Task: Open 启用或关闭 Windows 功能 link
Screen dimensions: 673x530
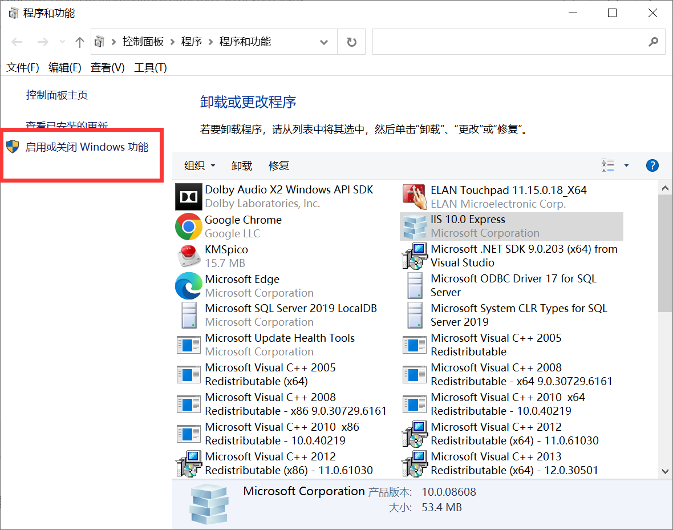Action: point(87,147)
